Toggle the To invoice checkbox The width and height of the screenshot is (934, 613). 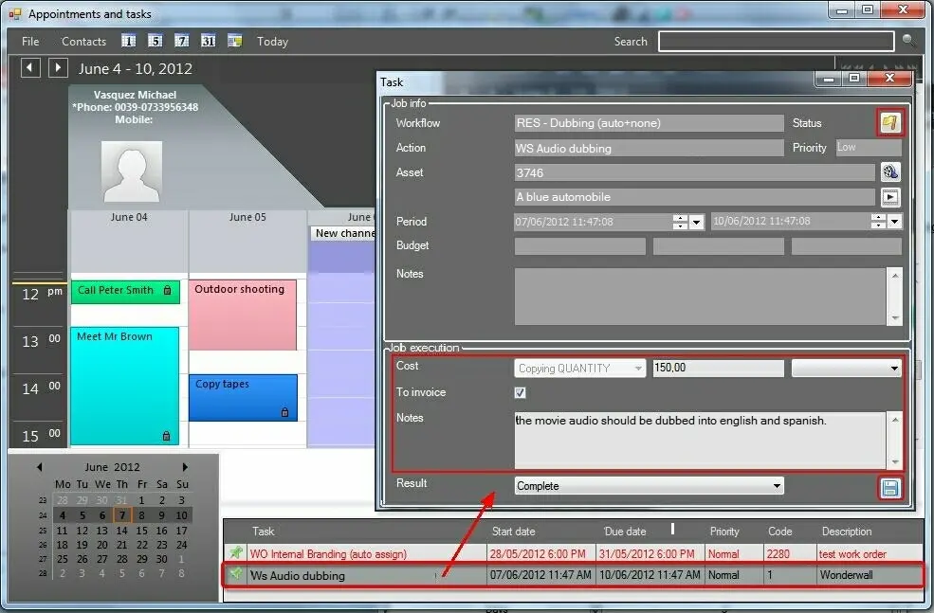520,392
